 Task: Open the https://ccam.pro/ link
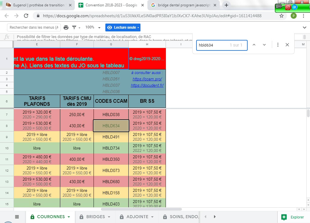tap(147, 79)
